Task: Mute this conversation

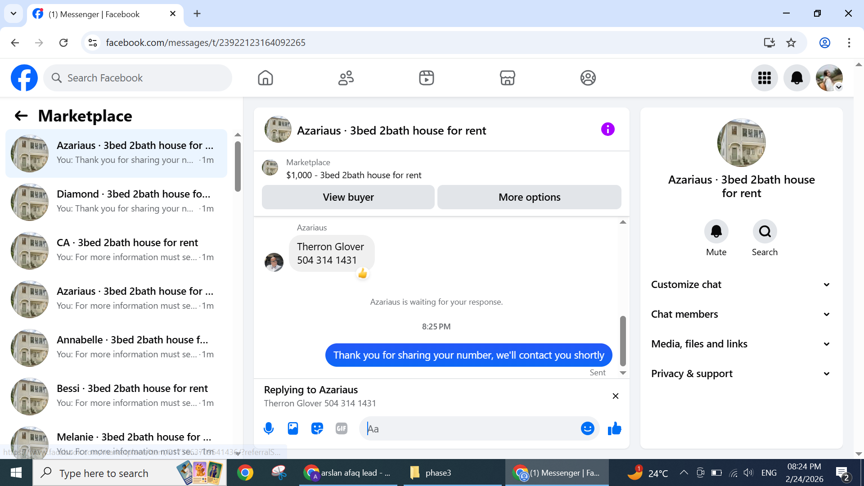Action: click(716, 231)
